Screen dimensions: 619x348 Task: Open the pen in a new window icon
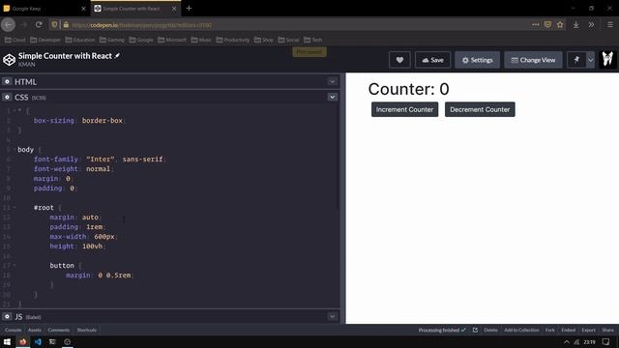pos(475,330)
